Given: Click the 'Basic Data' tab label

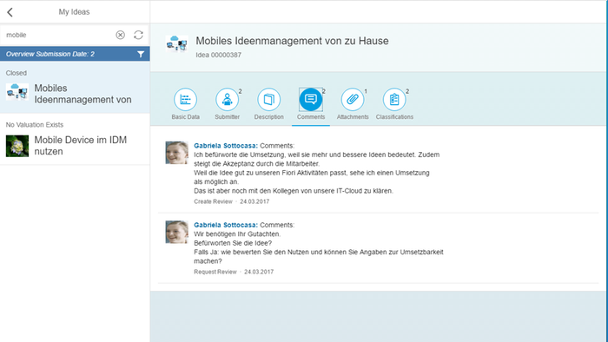Looking at the screenshot, I should coord(185,117).
